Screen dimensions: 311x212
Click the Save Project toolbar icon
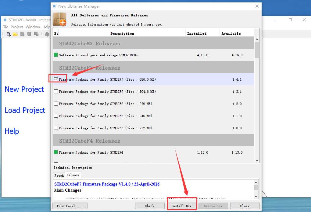[x=29, y=34]
